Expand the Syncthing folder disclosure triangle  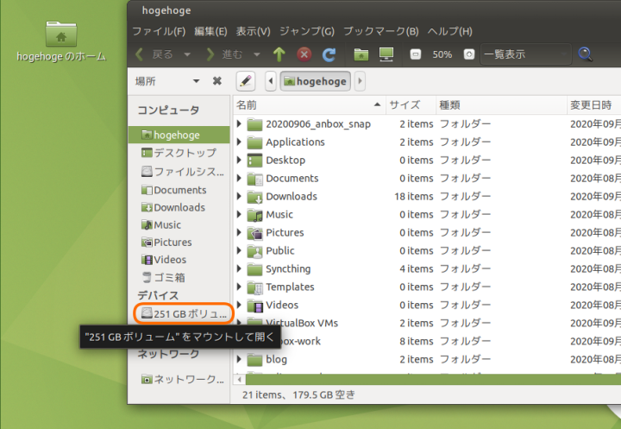(x=239, y=268)
